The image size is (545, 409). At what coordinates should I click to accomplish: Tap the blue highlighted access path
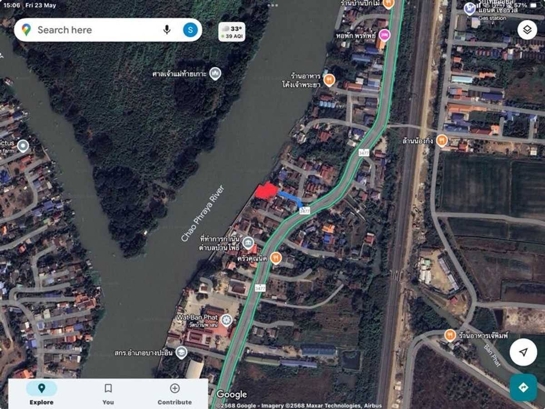point(290,199)
